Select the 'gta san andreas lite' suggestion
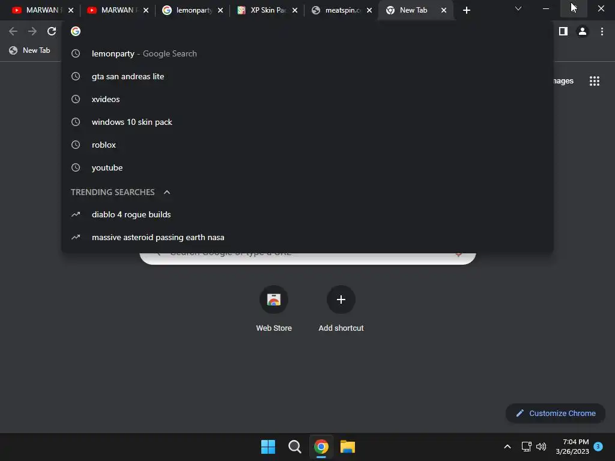 tap(307, 76)
